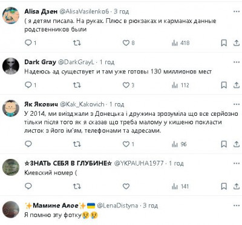Viewport: 242px width, 225px height.
Task: Open Як Якович cartoon avatar
Action: [11, 108]
